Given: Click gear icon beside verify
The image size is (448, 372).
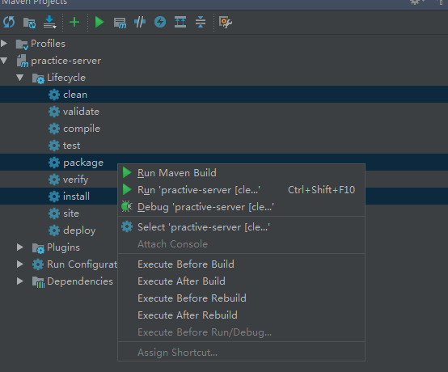Looking at the screenshot, I should point(54,180).
